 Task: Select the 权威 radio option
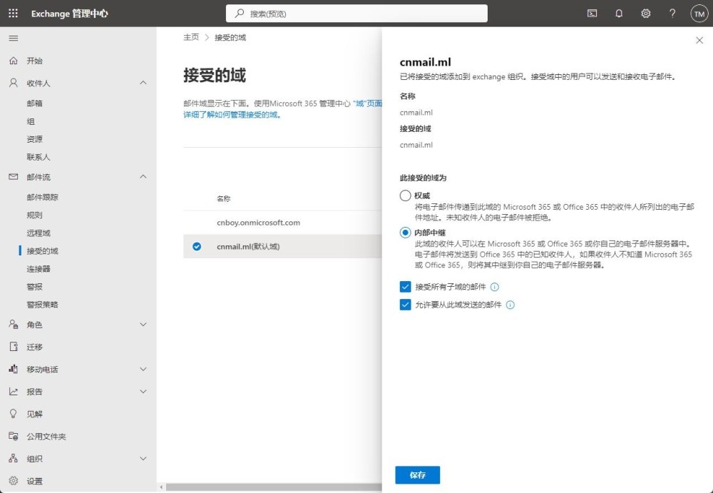(405, 195)
